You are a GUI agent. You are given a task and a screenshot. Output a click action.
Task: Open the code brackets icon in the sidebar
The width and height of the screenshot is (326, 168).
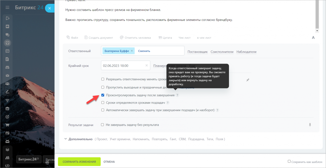7,166
